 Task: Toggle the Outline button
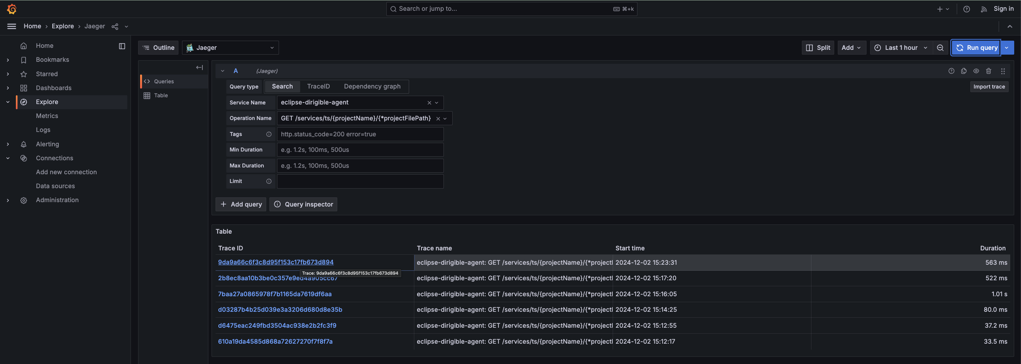click(x=158, y=48)
